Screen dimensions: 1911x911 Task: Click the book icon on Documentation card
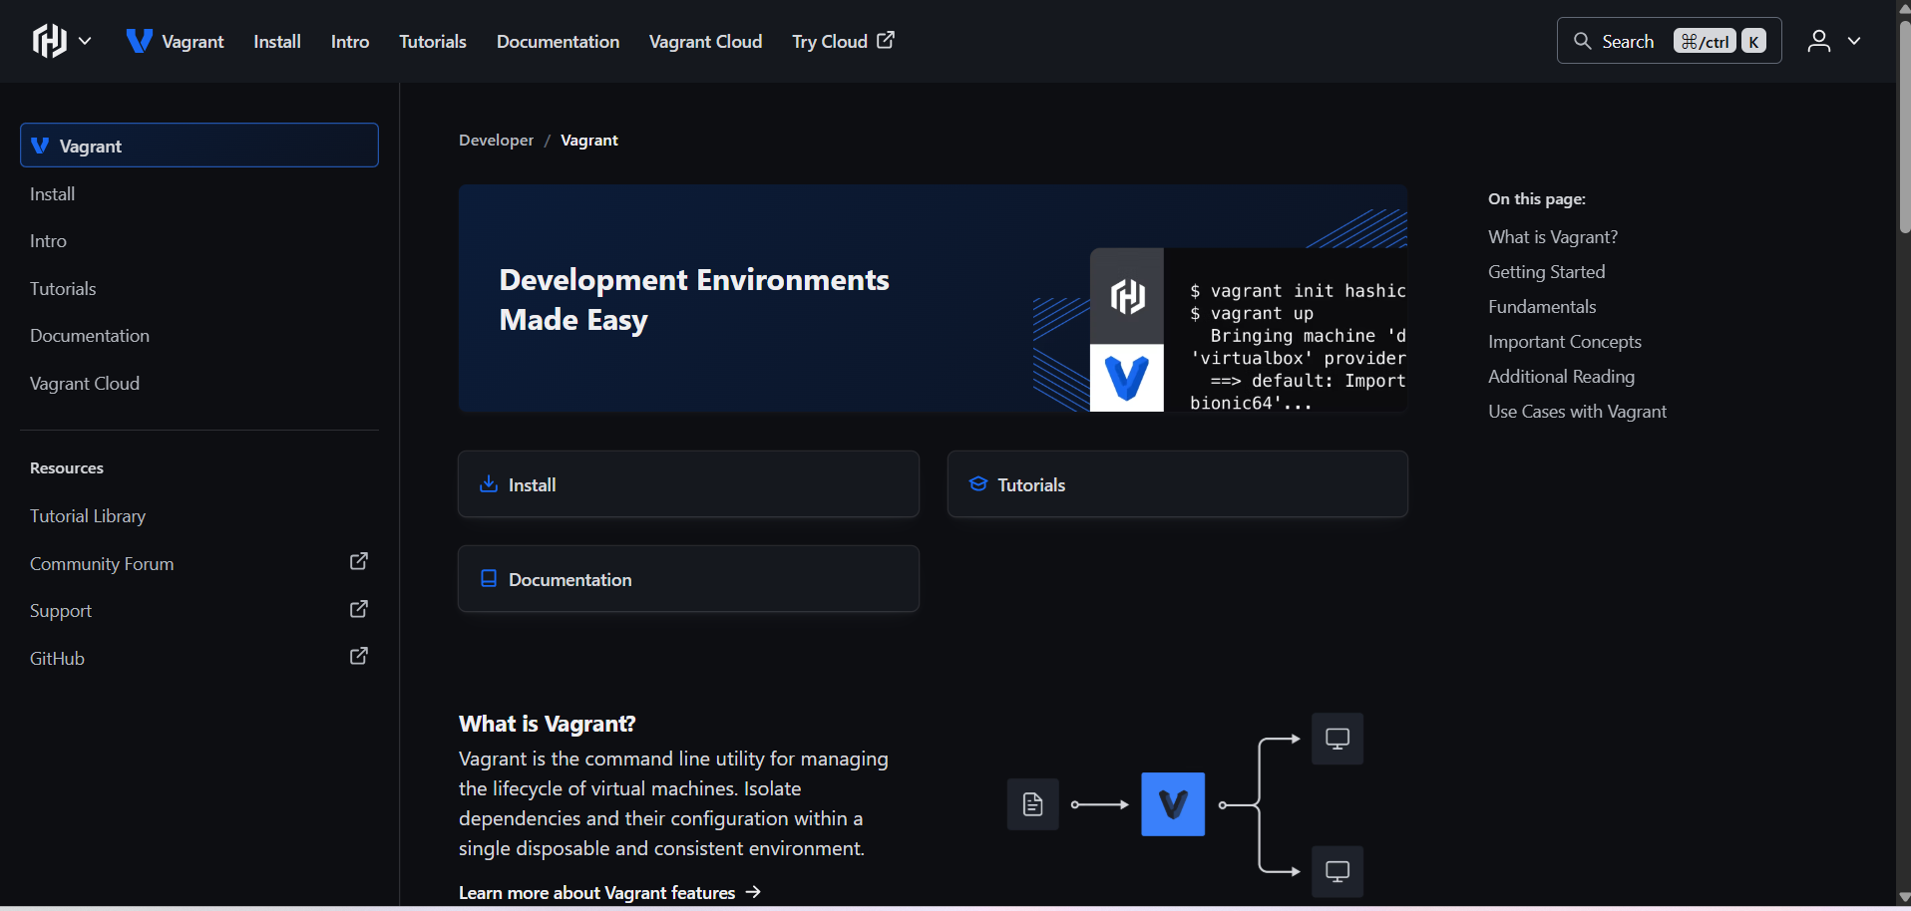click(489, 578)
